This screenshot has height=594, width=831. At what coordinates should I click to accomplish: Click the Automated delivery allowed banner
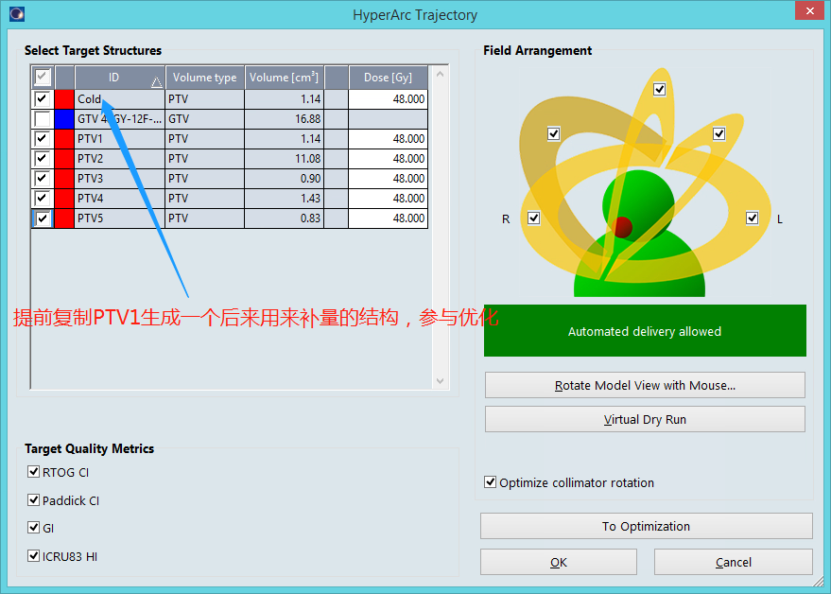click(x=645, y=331)
